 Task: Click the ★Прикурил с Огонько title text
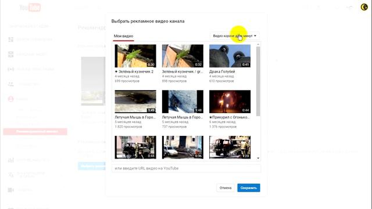pos(230,117)
